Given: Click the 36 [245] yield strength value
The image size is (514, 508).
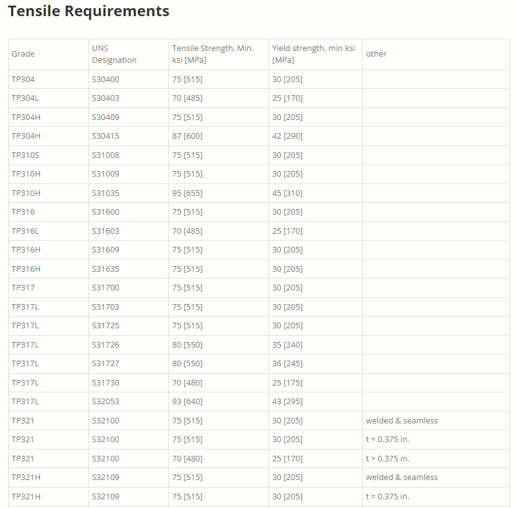Looking at the screenshot, I should click(287, 364).
